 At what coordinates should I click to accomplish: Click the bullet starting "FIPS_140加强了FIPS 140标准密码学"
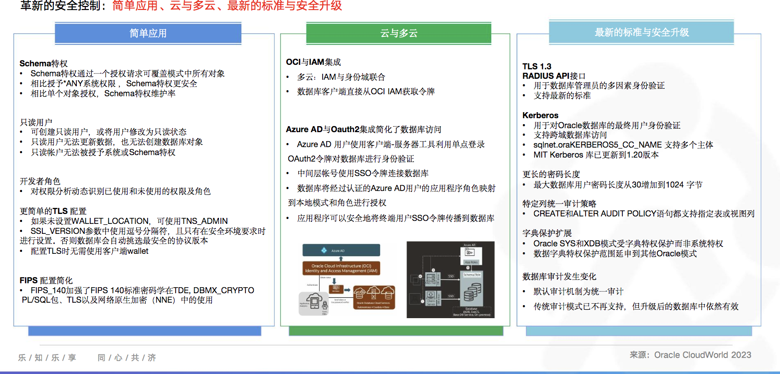click(x=137, y=295)
